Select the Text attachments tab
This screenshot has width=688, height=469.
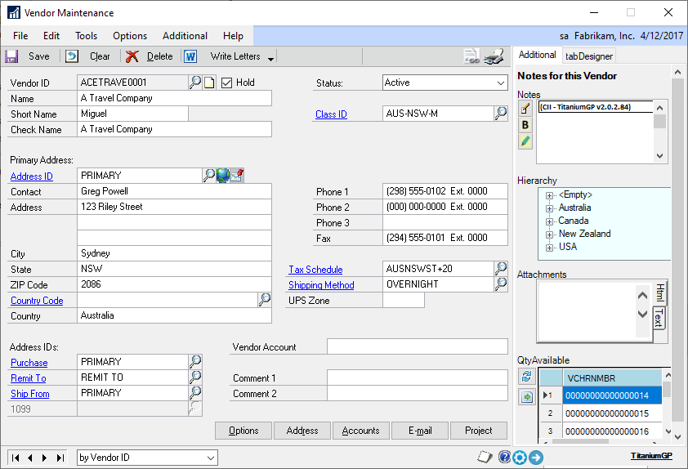(x=659, y=318)
